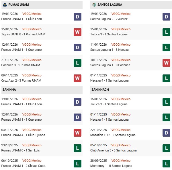Click D badge for Santos Laguna 2-2 Juarez
Viewport: 172px width, 170px height.
coord(166,17)
